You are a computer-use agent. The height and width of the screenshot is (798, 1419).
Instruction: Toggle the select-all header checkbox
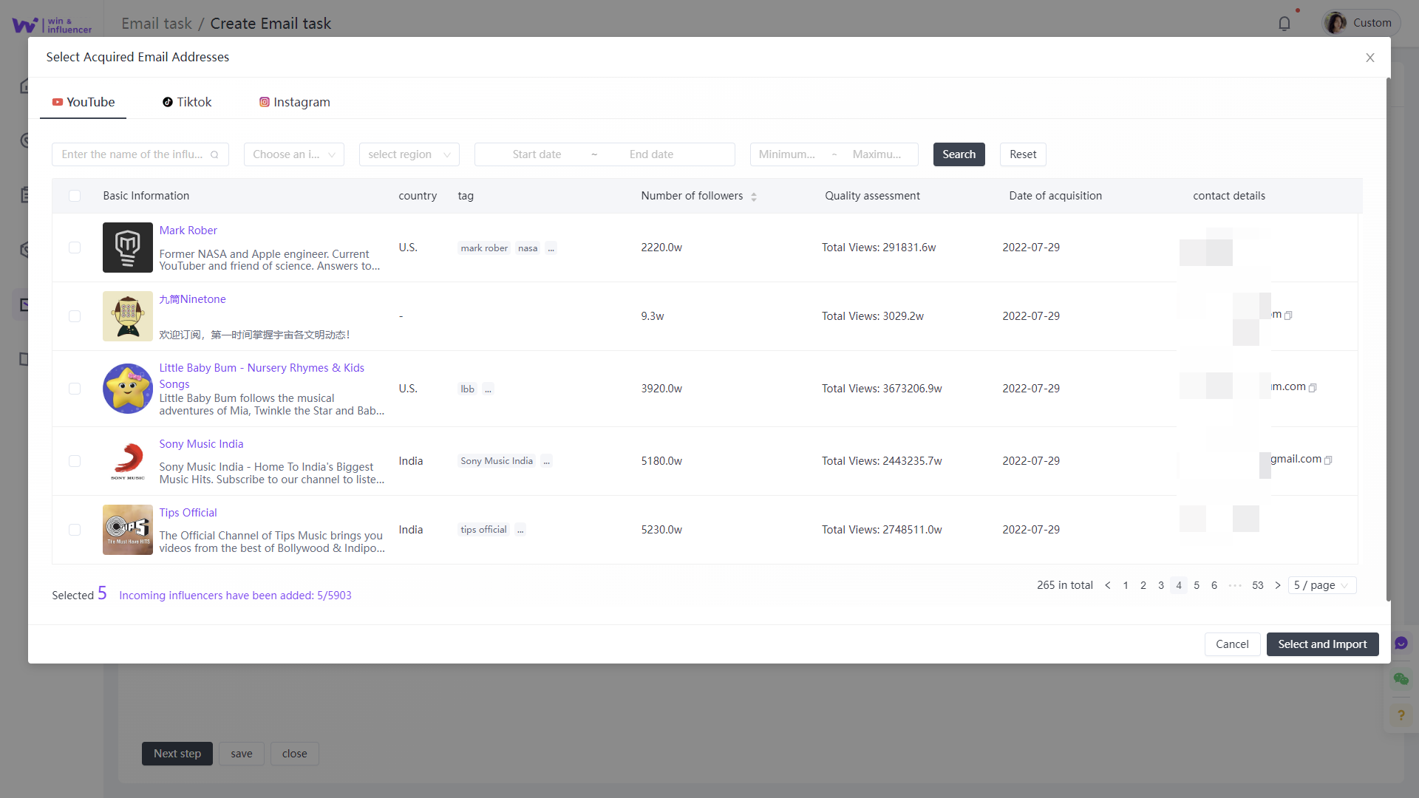(75, 196)
